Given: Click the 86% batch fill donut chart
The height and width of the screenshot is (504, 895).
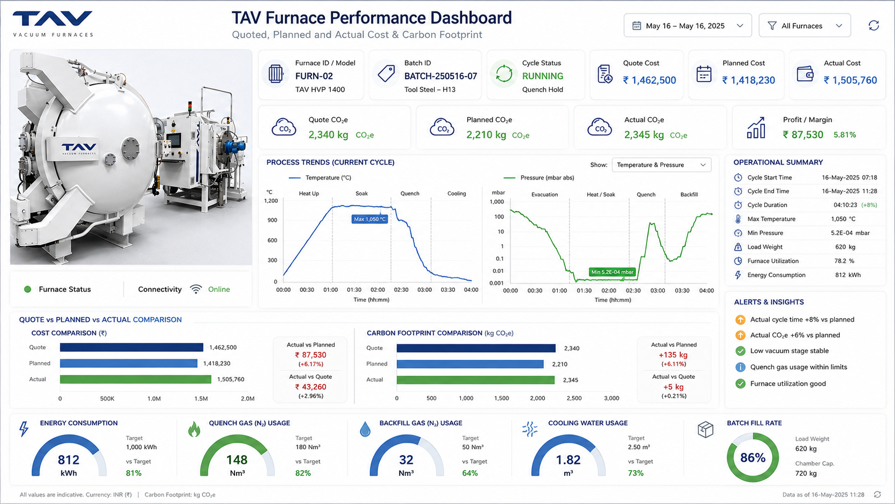Looking at the screenshot, I should [753, 458].
